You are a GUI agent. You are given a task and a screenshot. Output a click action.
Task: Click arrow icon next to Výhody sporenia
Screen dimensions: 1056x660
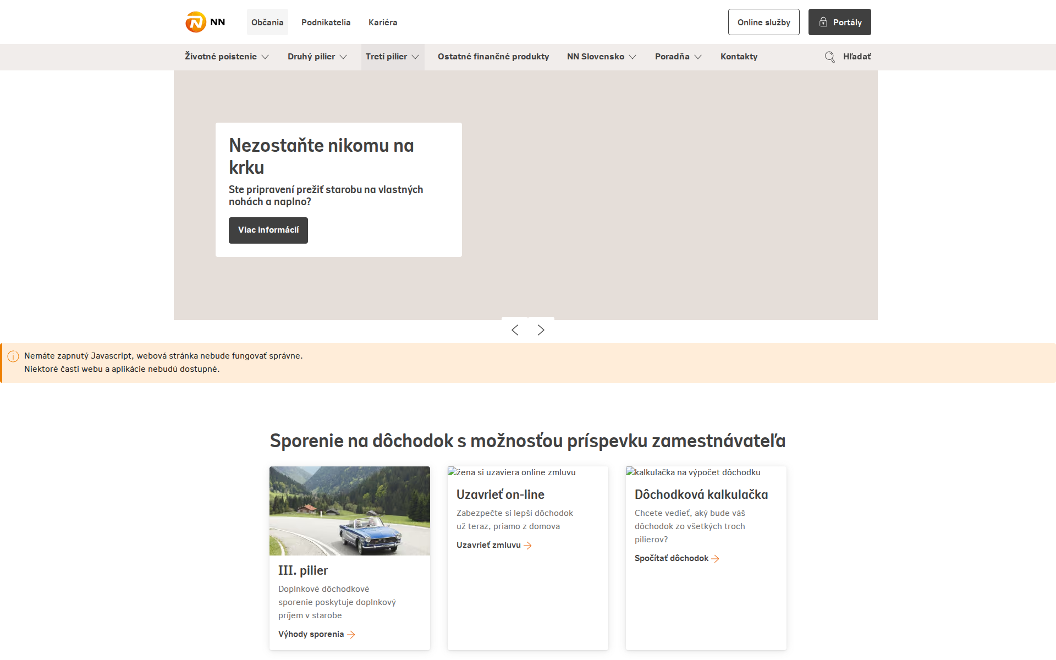[350, 634]
